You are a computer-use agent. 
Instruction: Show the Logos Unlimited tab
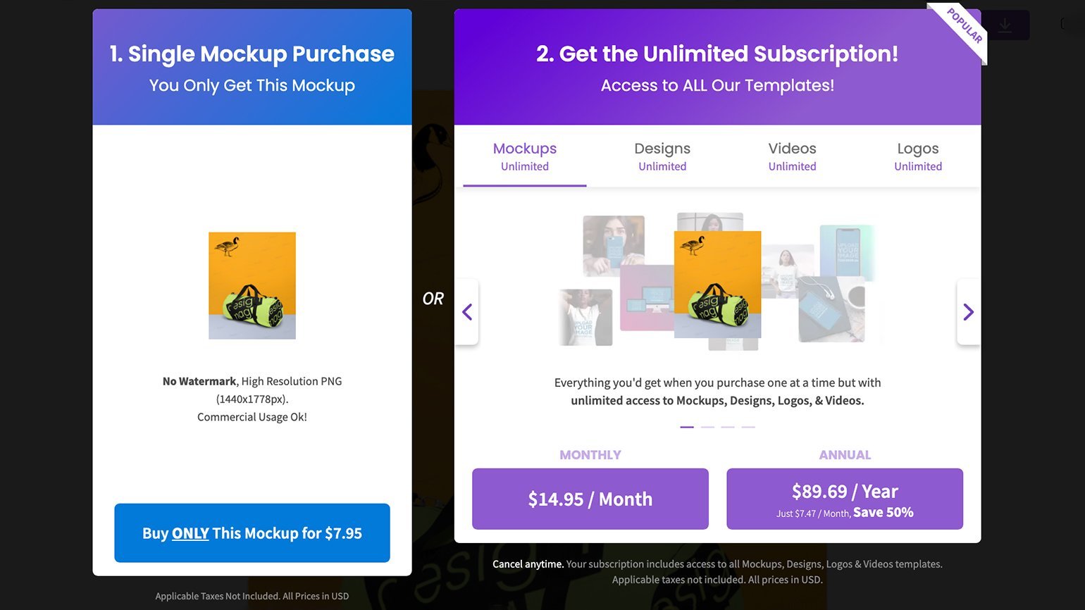pyautogui.click(x=918, y=156)
